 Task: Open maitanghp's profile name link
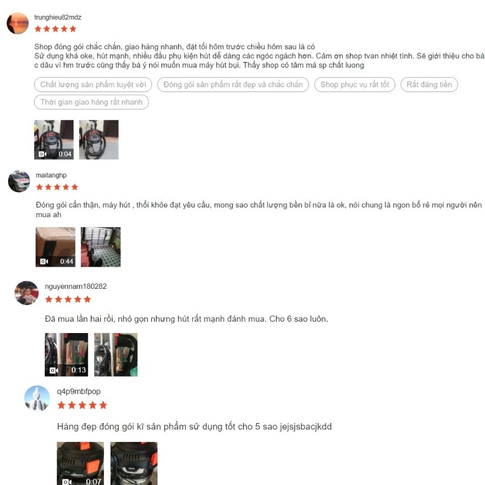(x=51, y=175)
